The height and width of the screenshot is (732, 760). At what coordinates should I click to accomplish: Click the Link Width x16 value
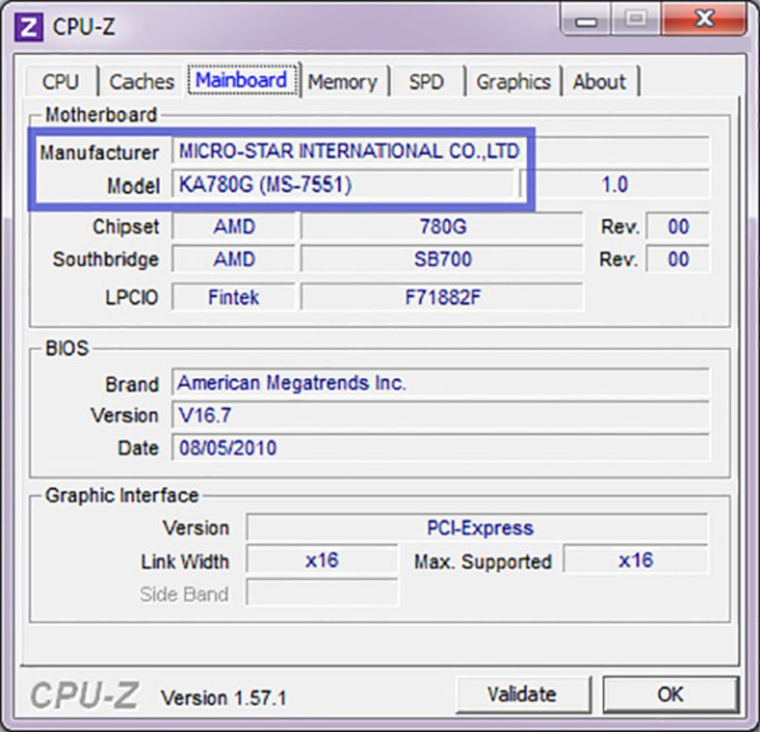click(322, 560)
